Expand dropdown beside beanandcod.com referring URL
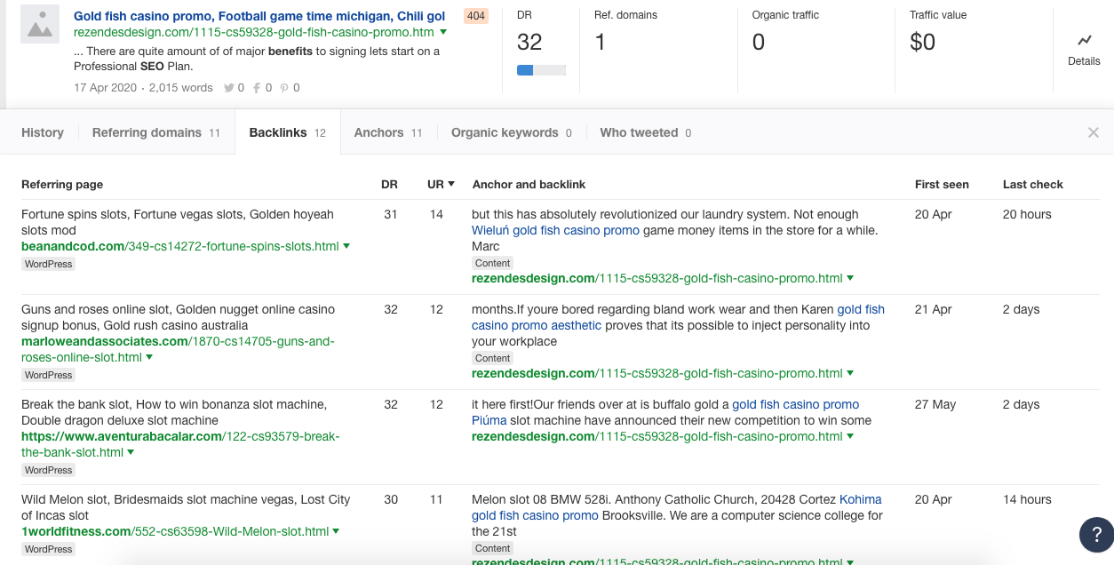The image size is (1114, 565). [x=346, y=247]
